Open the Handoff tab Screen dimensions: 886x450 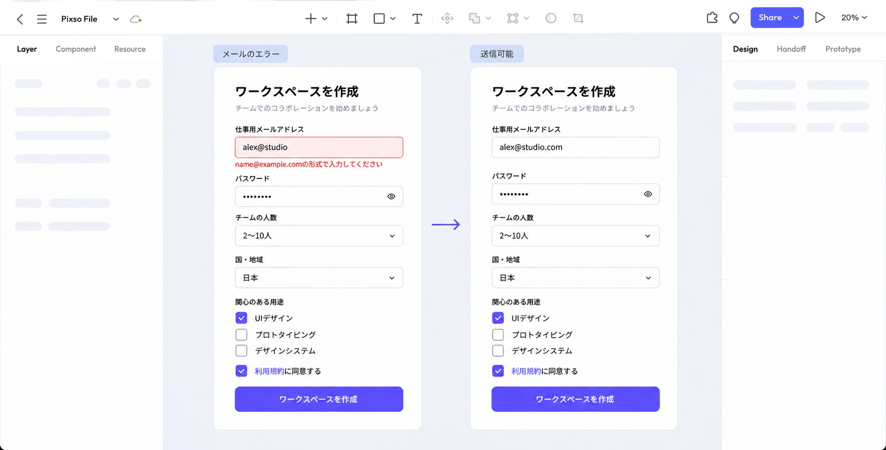(x=791, y=49)
